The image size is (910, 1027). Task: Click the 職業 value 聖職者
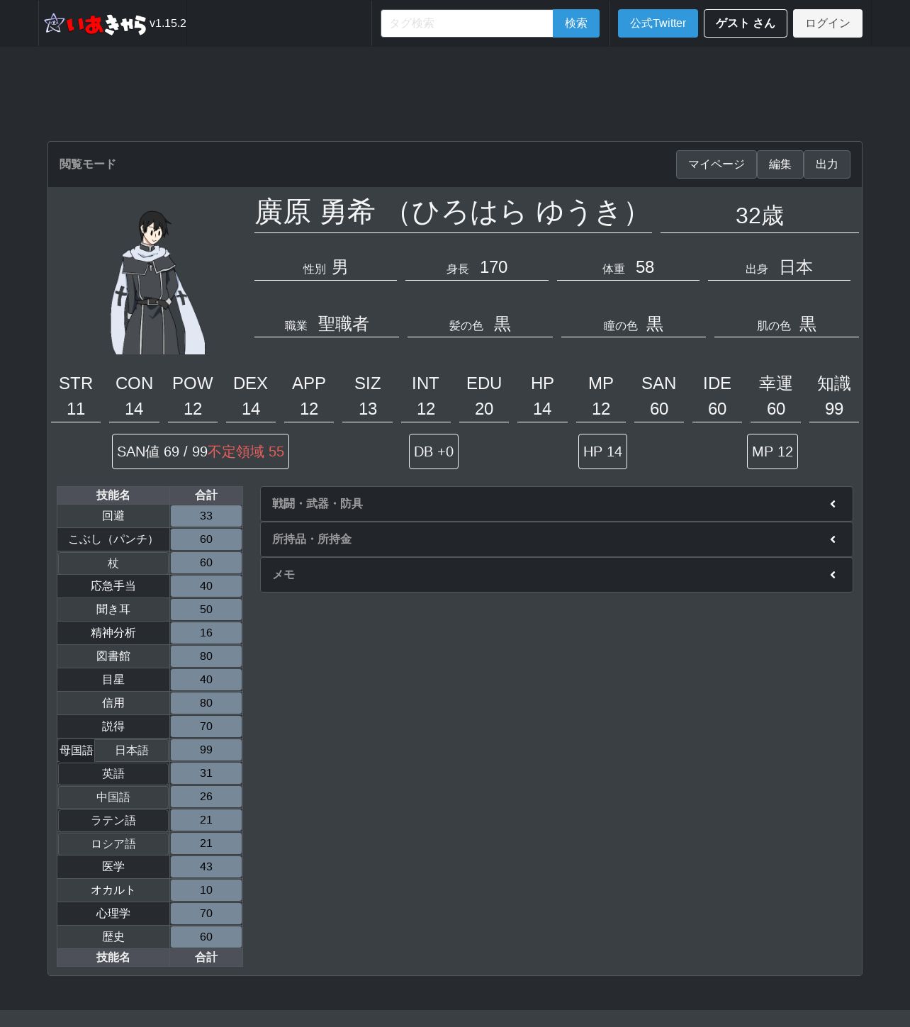[344, 324]
